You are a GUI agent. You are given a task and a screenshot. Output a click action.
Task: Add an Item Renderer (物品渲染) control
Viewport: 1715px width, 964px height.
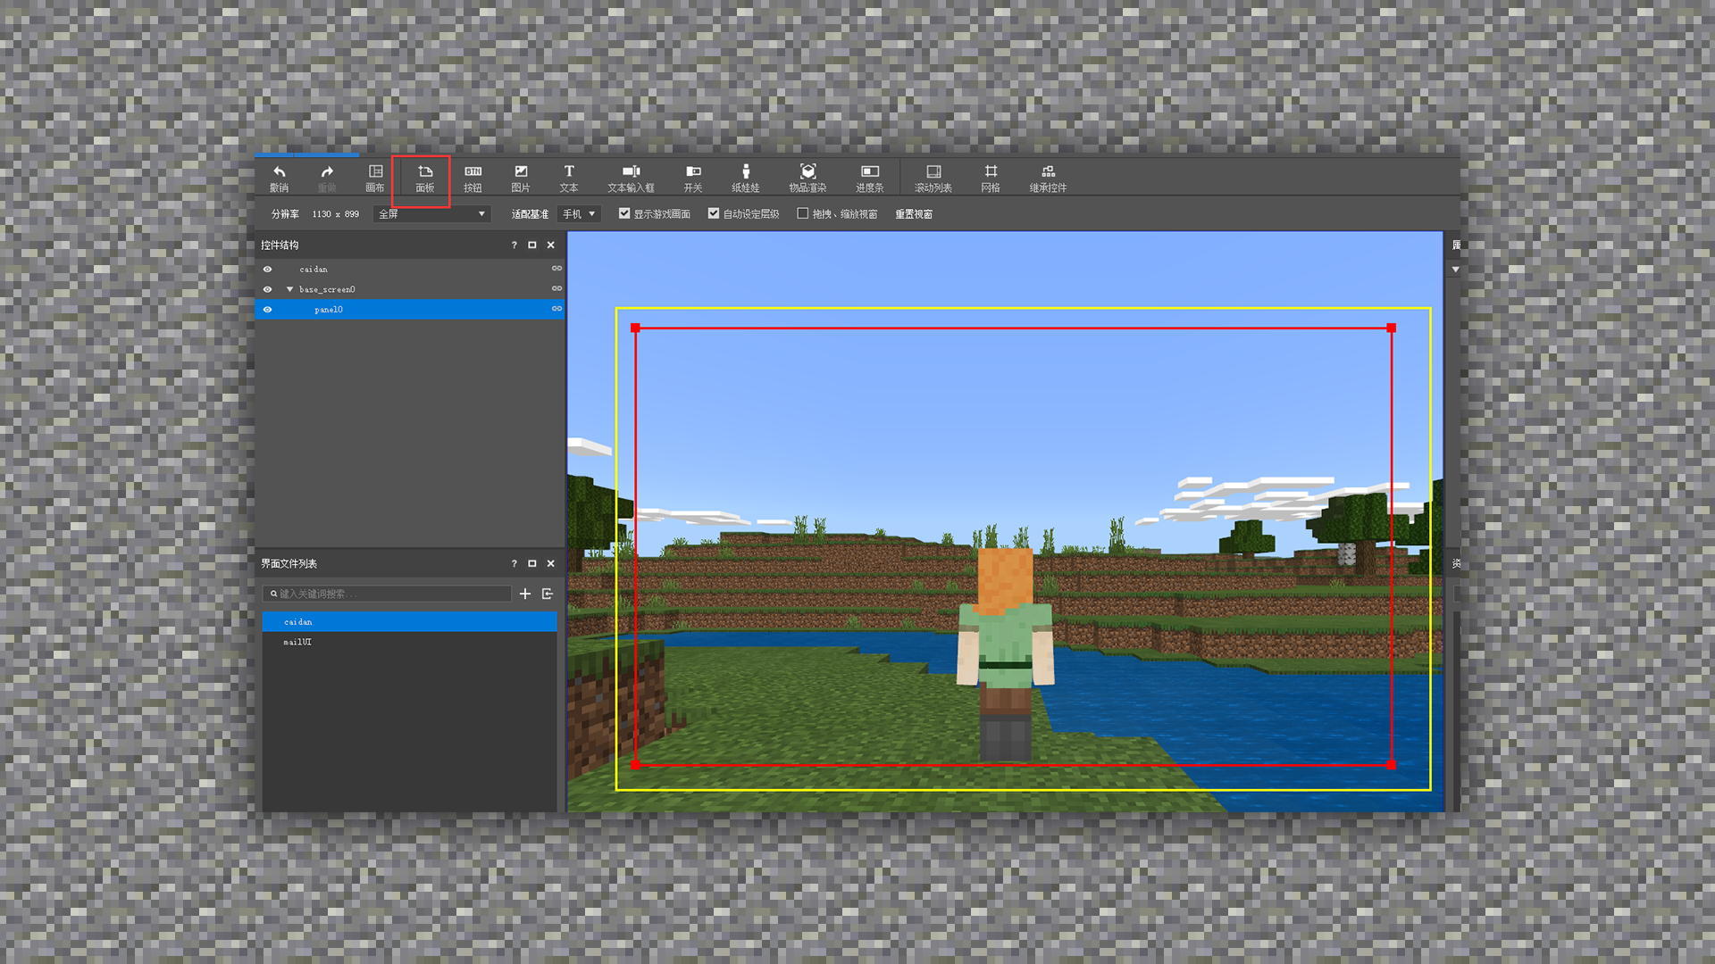tap(807, 178)
